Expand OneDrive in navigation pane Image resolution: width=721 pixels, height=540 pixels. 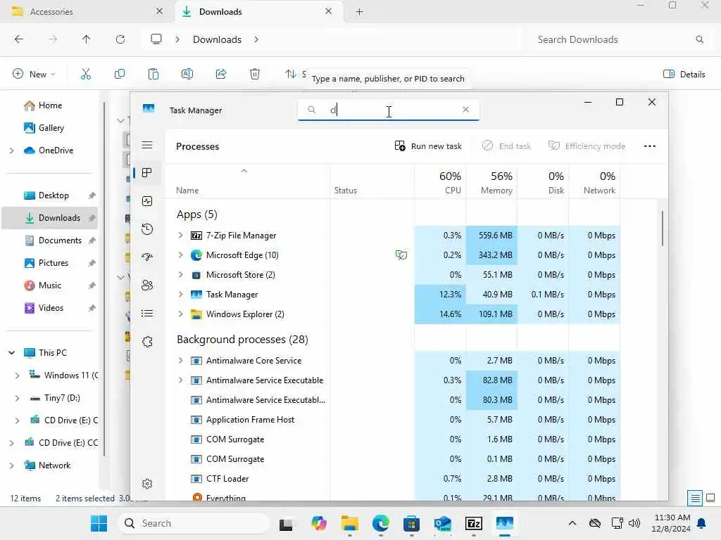(11, 150)
